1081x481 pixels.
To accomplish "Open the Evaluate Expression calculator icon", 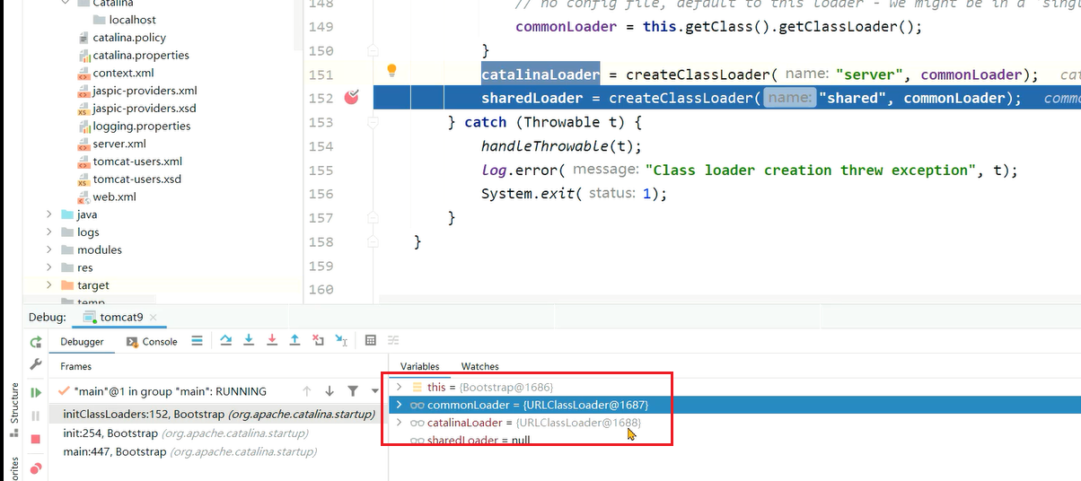I will [x=370, y=341].
